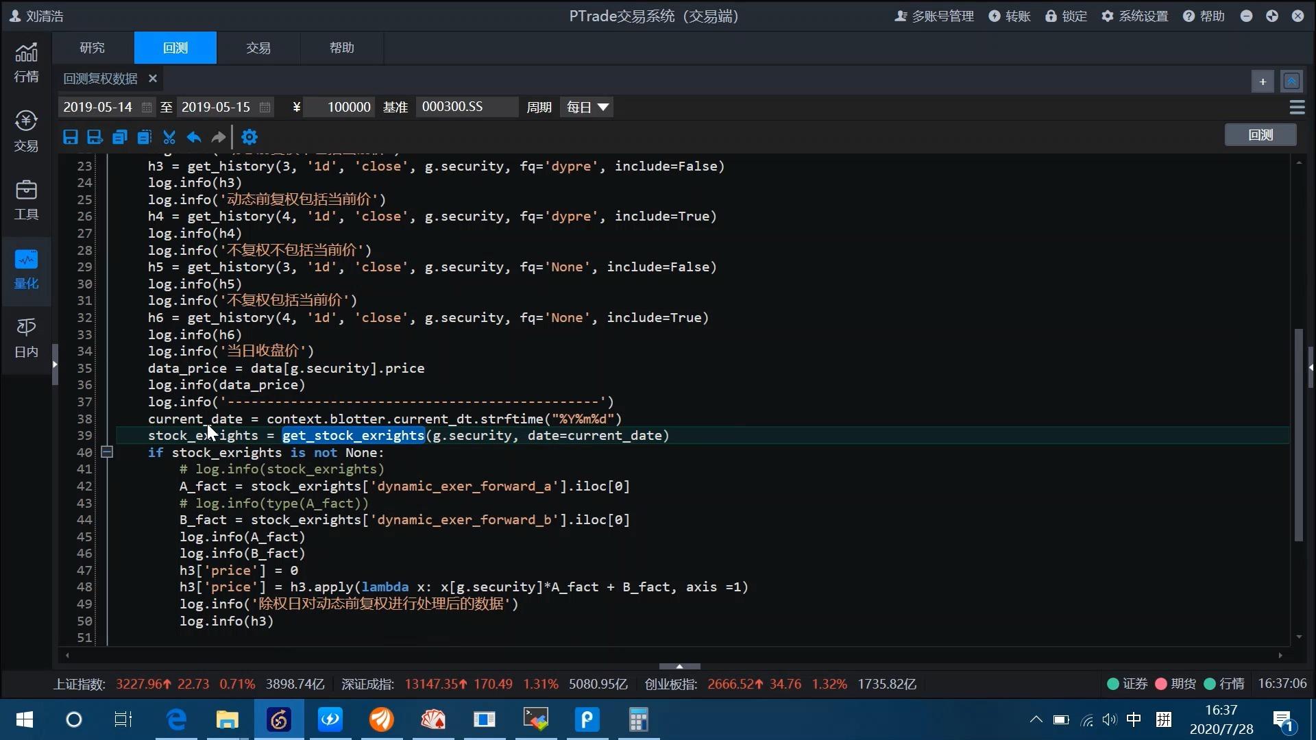Select the 回测复权数据 document tab
The height and width of the screenshot is (740, 1316).
(x=101, y=79)
